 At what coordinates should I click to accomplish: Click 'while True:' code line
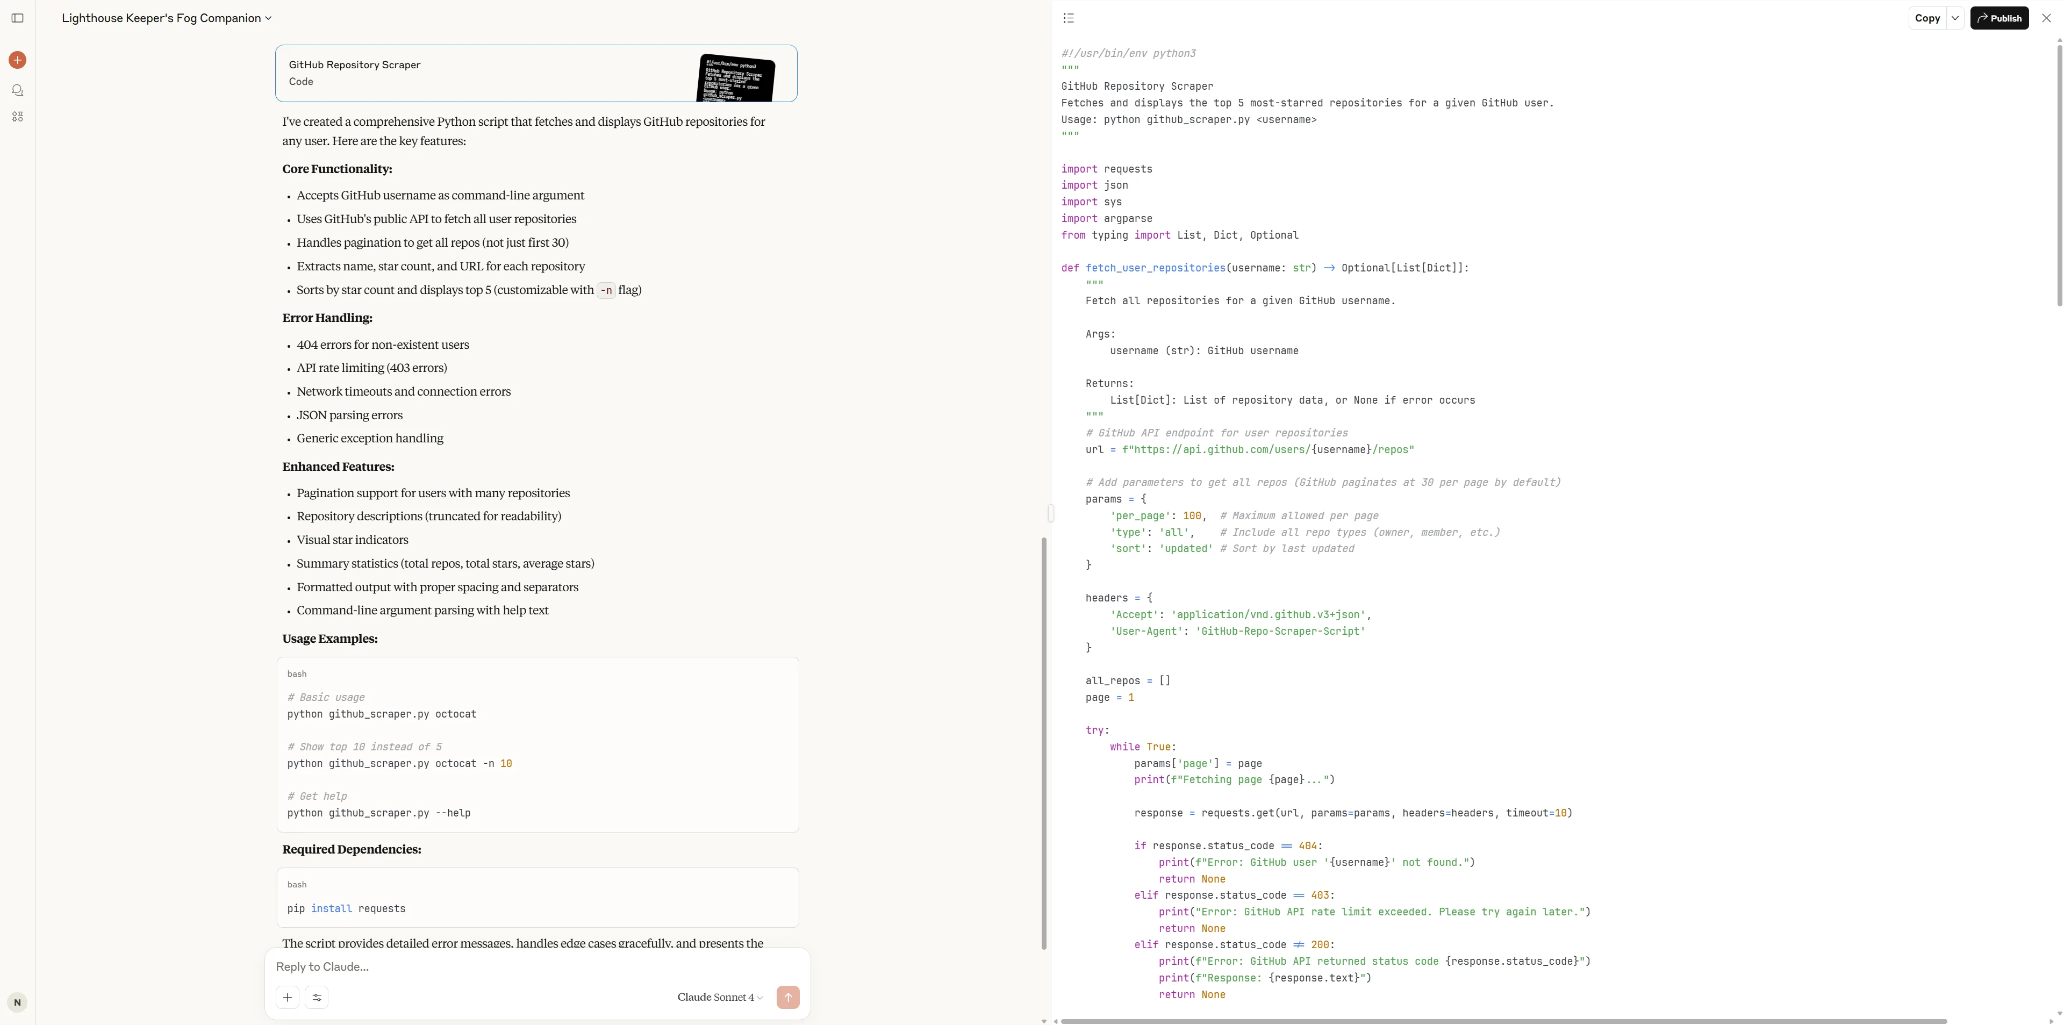click(x=1143, y=747)
